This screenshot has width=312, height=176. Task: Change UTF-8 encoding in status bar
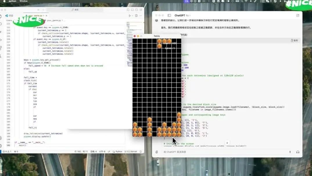coord(102,152)
